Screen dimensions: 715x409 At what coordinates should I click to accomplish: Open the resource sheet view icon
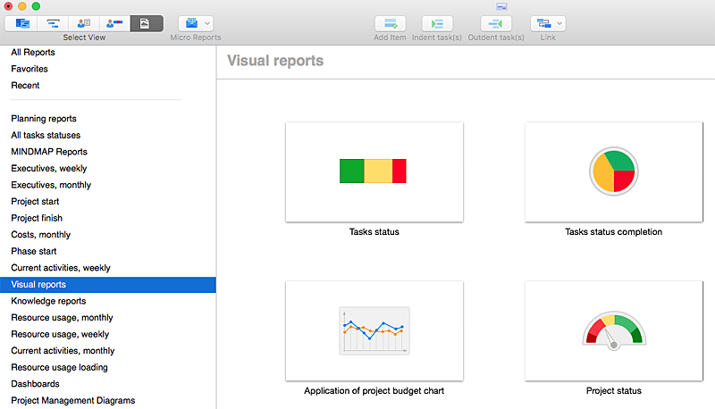[84, 23]
